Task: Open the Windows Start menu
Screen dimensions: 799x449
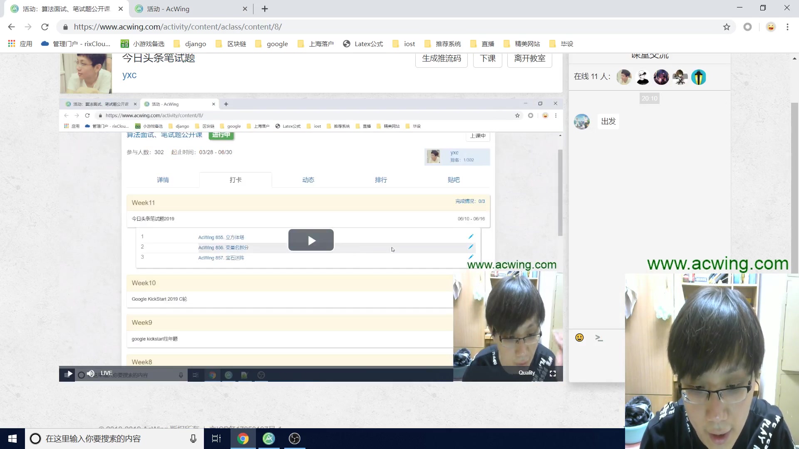Action: [x=12, y=439]
